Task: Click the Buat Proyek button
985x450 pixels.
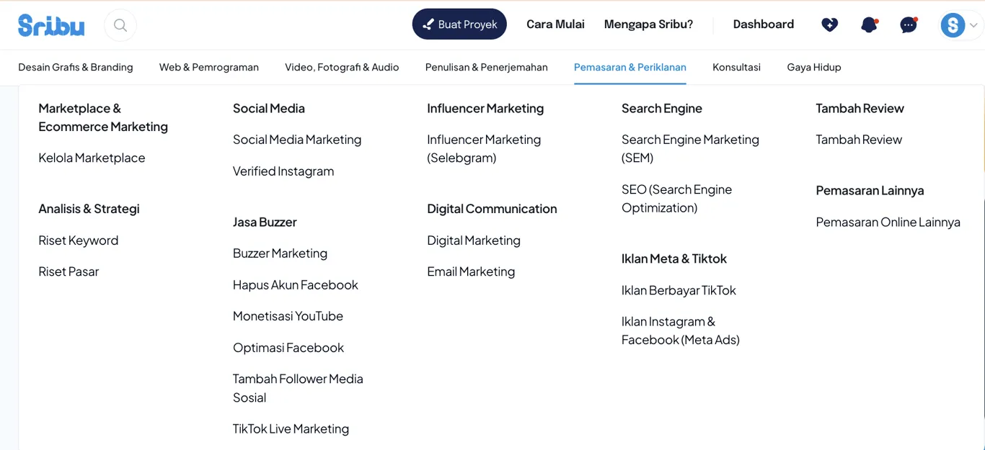Action: click(x=459, y=24)
